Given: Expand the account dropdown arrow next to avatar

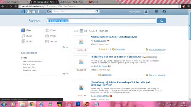Looking at the screenshot, I should 150,11.
